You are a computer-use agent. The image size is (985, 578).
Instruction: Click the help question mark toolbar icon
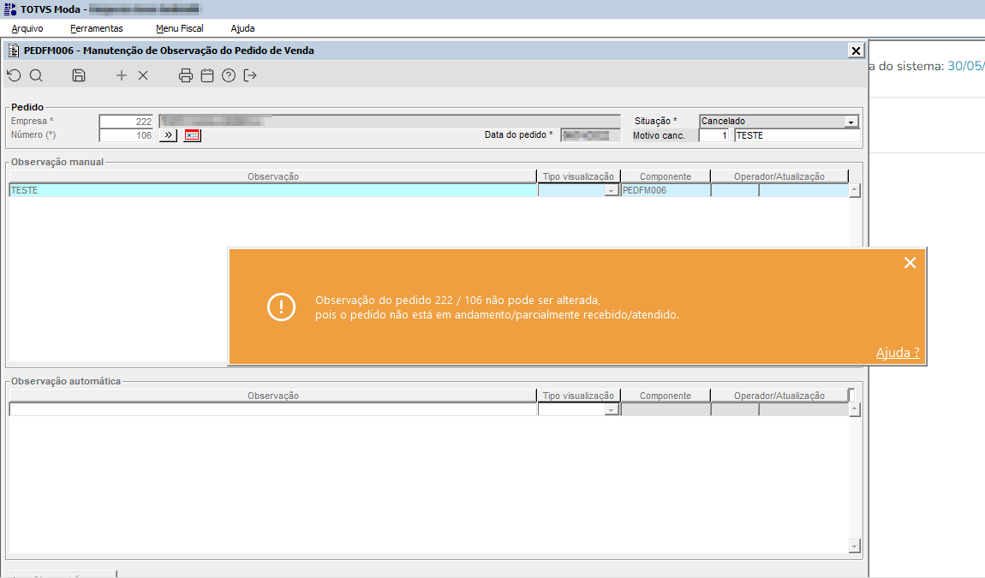tap(229, 75)
